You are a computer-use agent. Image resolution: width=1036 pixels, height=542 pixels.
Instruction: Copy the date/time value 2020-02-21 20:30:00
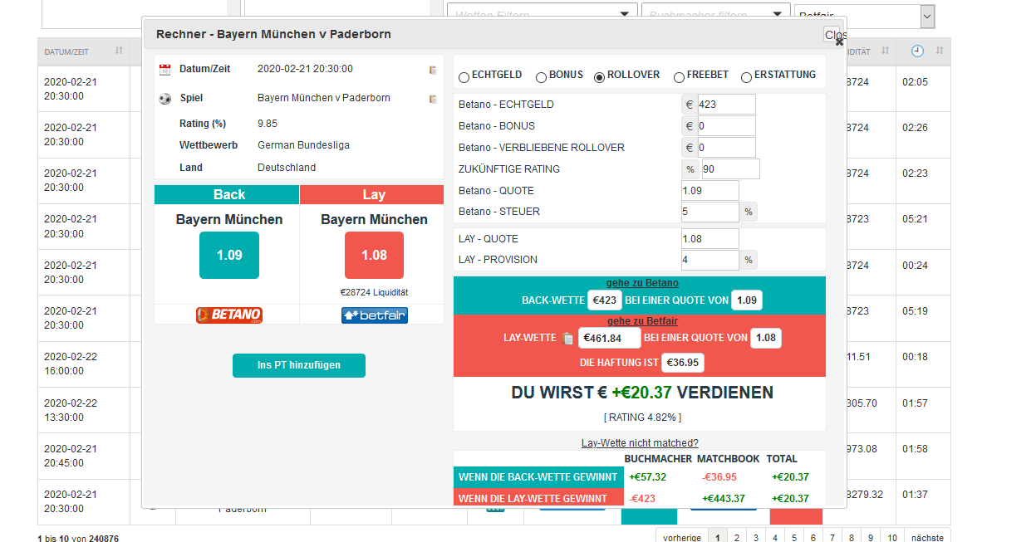(433, 70)
